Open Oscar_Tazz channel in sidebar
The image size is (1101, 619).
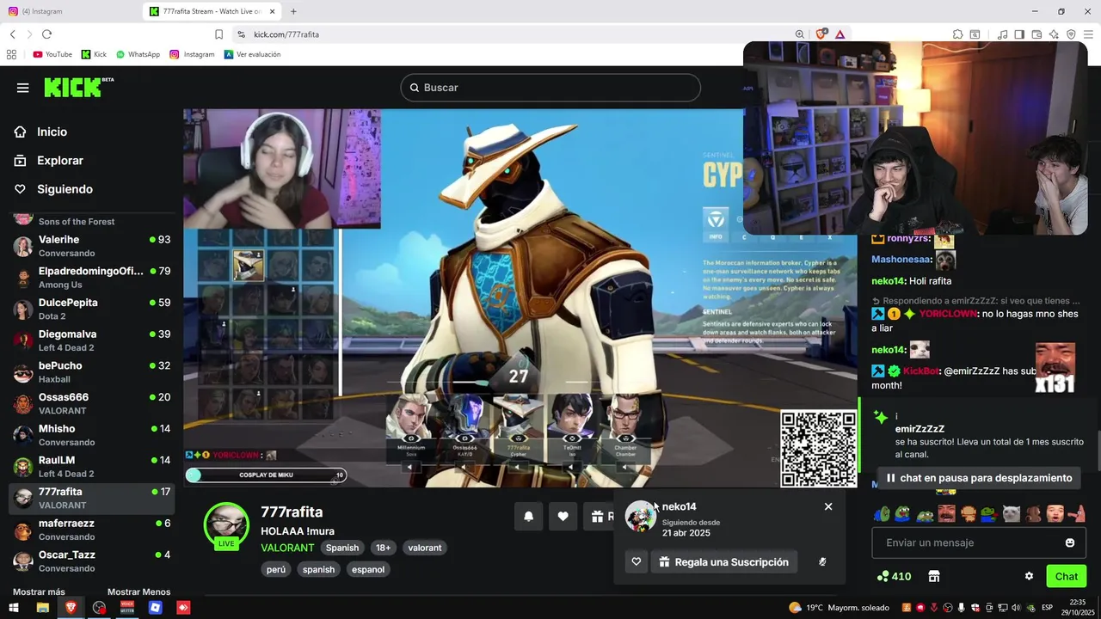click(91, 561)
